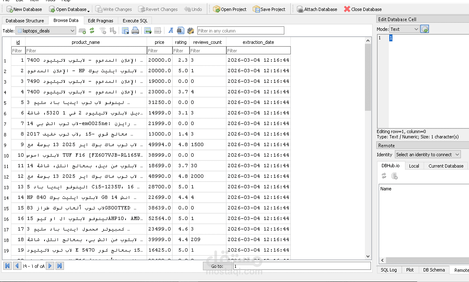Clear all filters using the funnel icon

103,30
